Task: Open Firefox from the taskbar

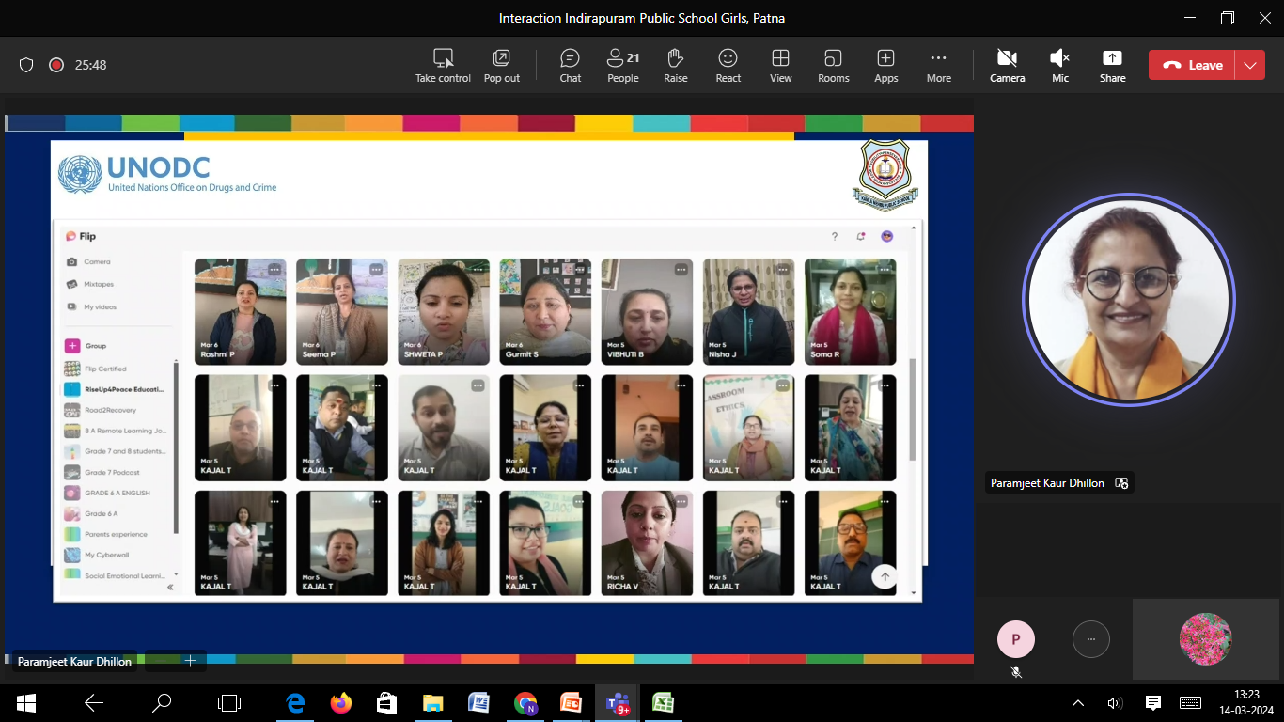Action: pyautogui.click(x=340, y=702)
